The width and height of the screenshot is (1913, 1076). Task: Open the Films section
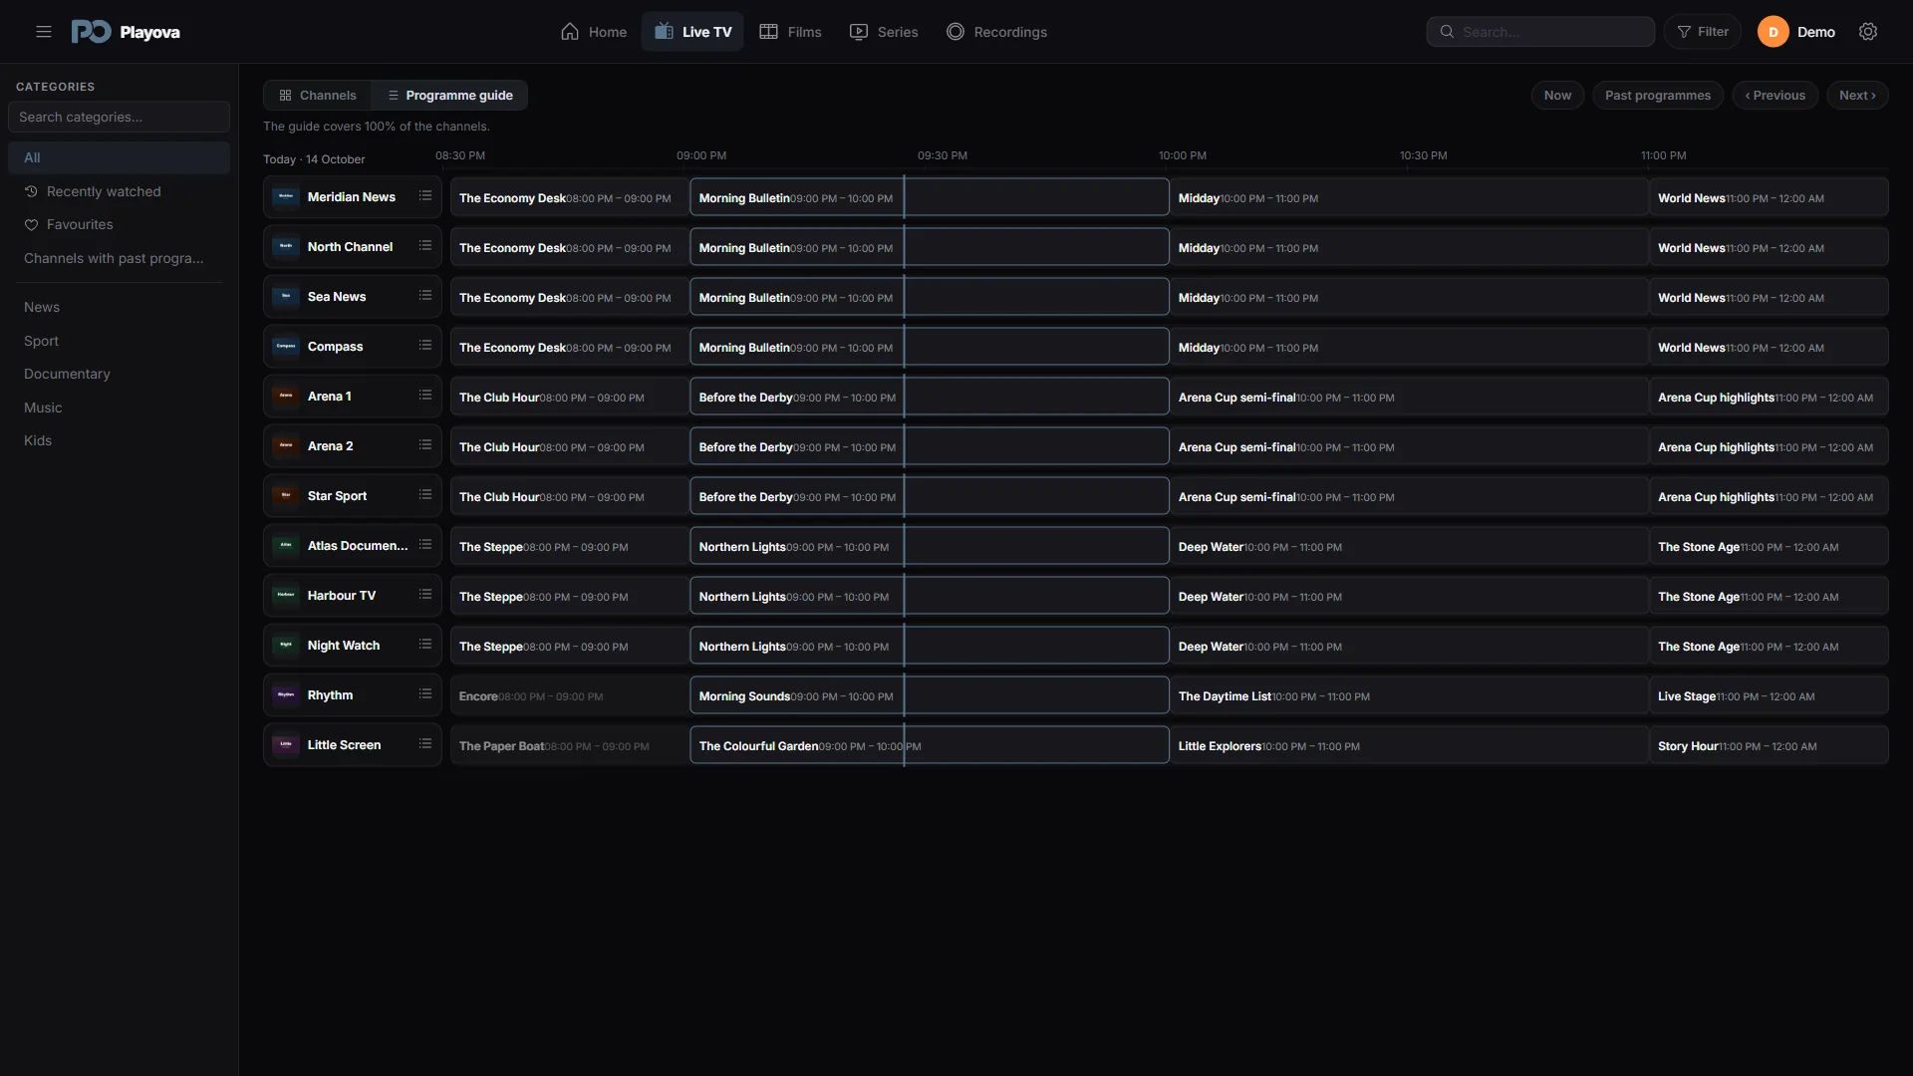click(791, 32)
